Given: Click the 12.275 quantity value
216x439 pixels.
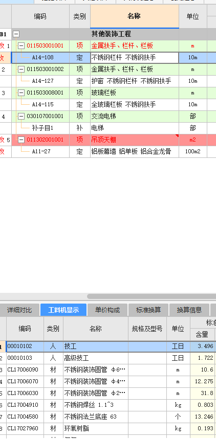Looking at the screenshot, I should pyautogui.click(x=204, y=382).
